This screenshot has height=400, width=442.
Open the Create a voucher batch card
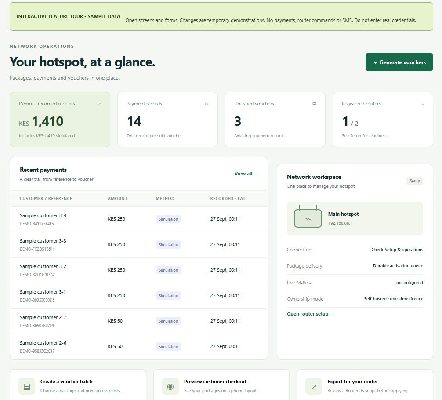tap(78, 385)
